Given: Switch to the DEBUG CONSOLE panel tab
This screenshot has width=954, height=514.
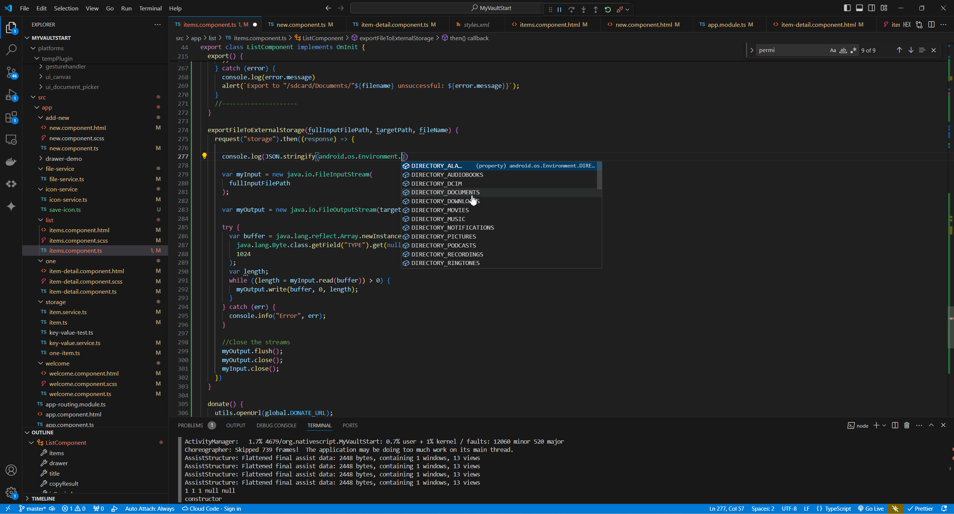Looking at the screenshot, I should [x=276, y=425].
